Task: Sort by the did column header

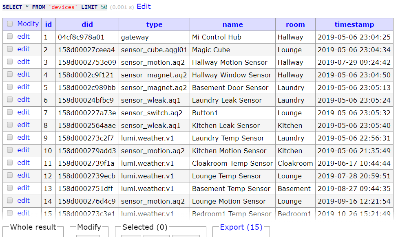Action: (x=87, y=24)
